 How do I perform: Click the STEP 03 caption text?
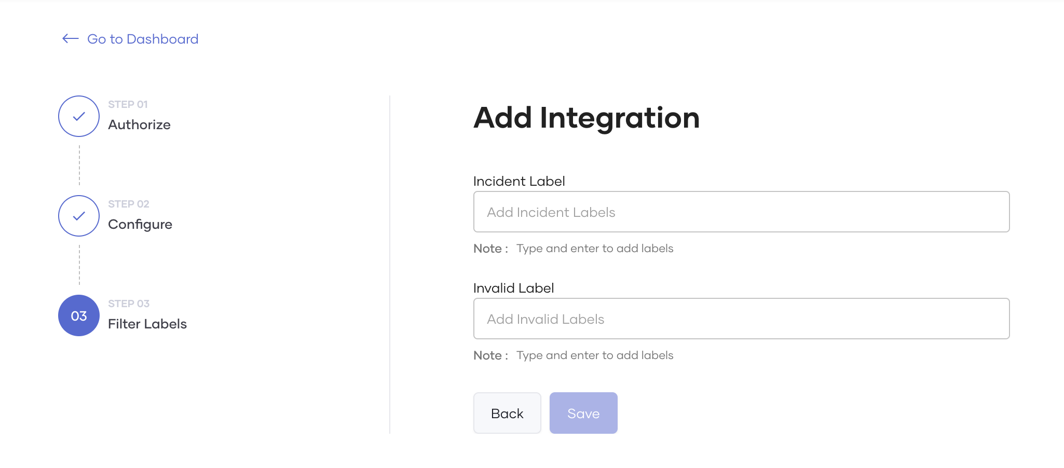[128, 304]
